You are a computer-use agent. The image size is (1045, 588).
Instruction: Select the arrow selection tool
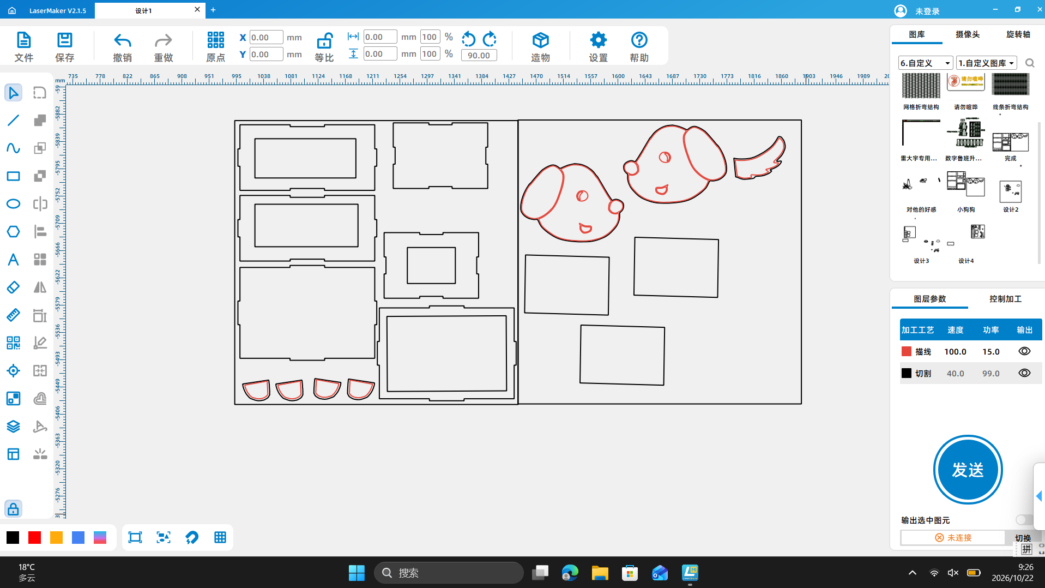[13, 93]
